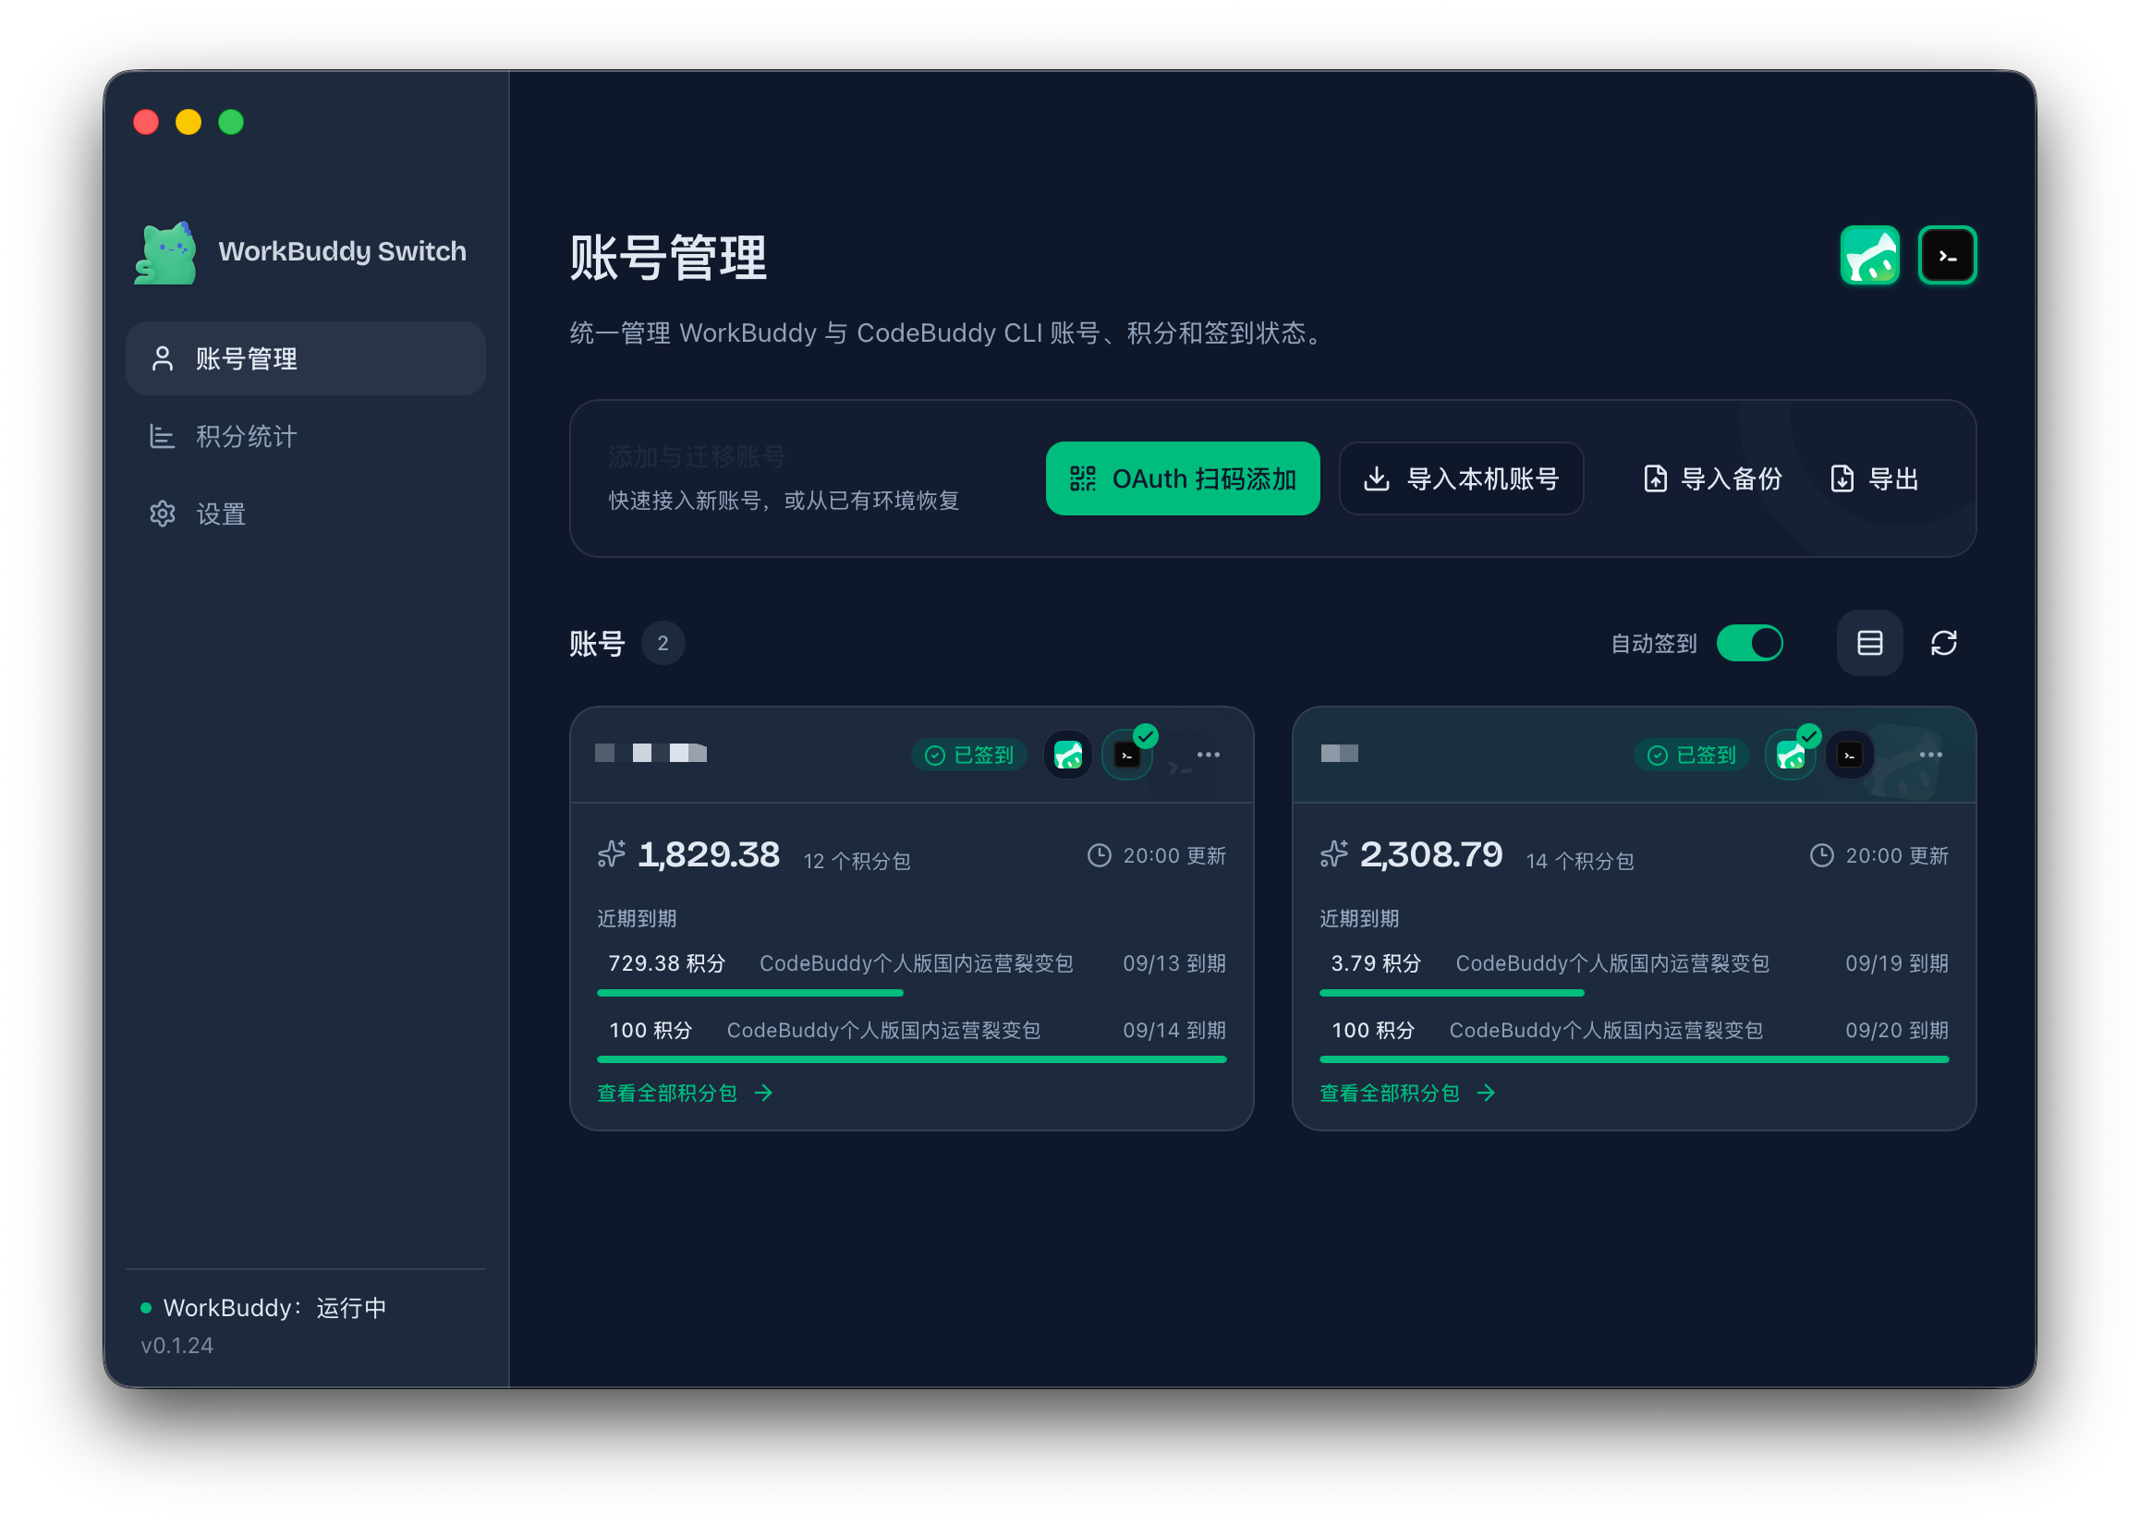Click OAuth 扫码添加 button
2140x1524 pixels.
tap(1182, 478)
